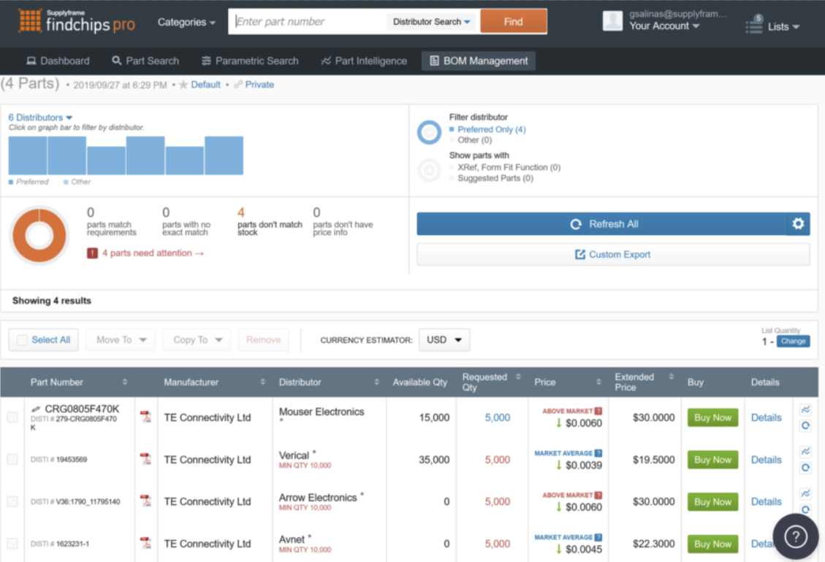Screen dimensions: 825x562
Task: Click the Refresh All button
Action: click(x=602, y=224)
